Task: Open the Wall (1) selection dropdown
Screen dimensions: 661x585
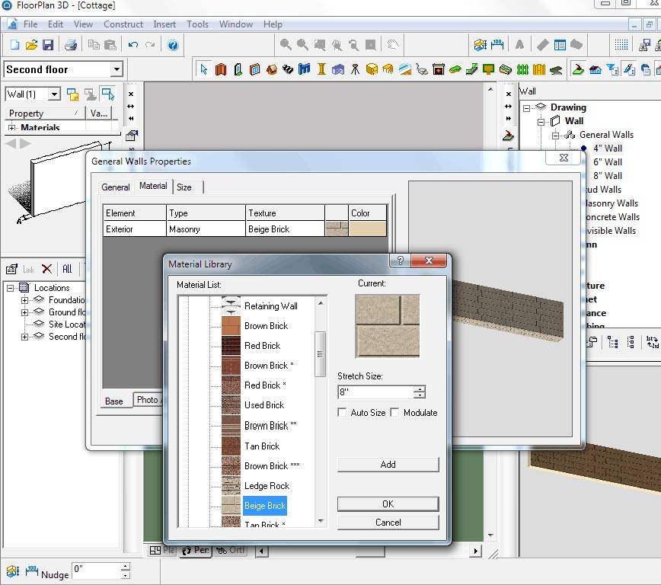Action: (x=54, y=94)
